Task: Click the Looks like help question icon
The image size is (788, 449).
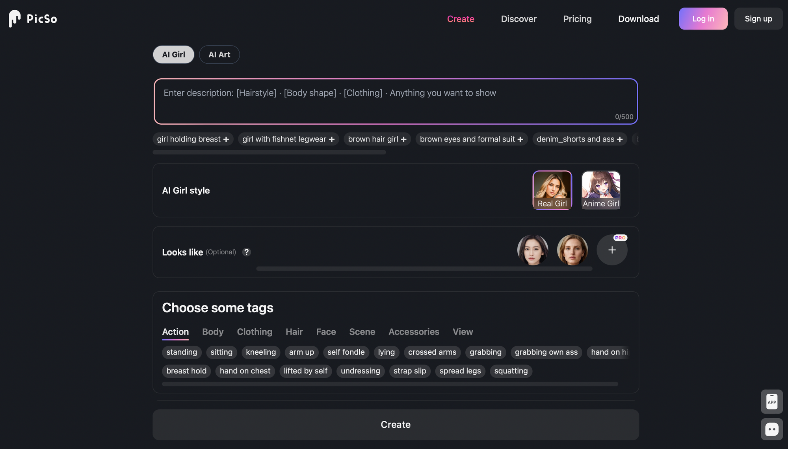Action: pos(247,252)
